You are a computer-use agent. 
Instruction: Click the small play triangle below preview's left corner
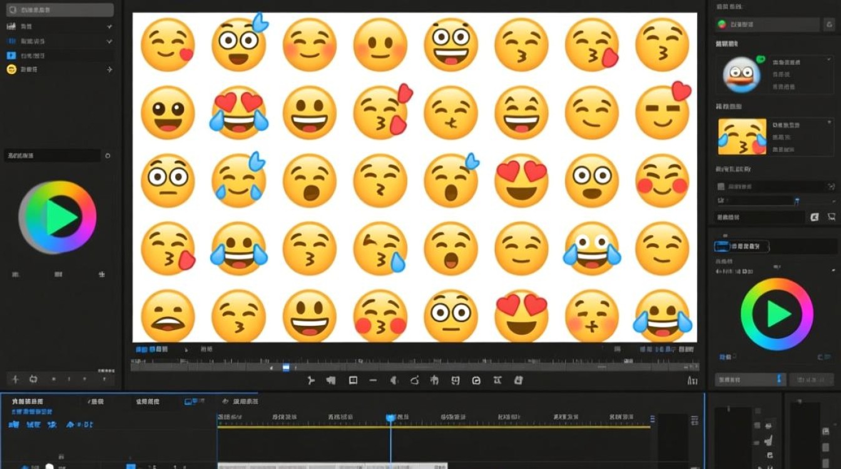point(186,350)
